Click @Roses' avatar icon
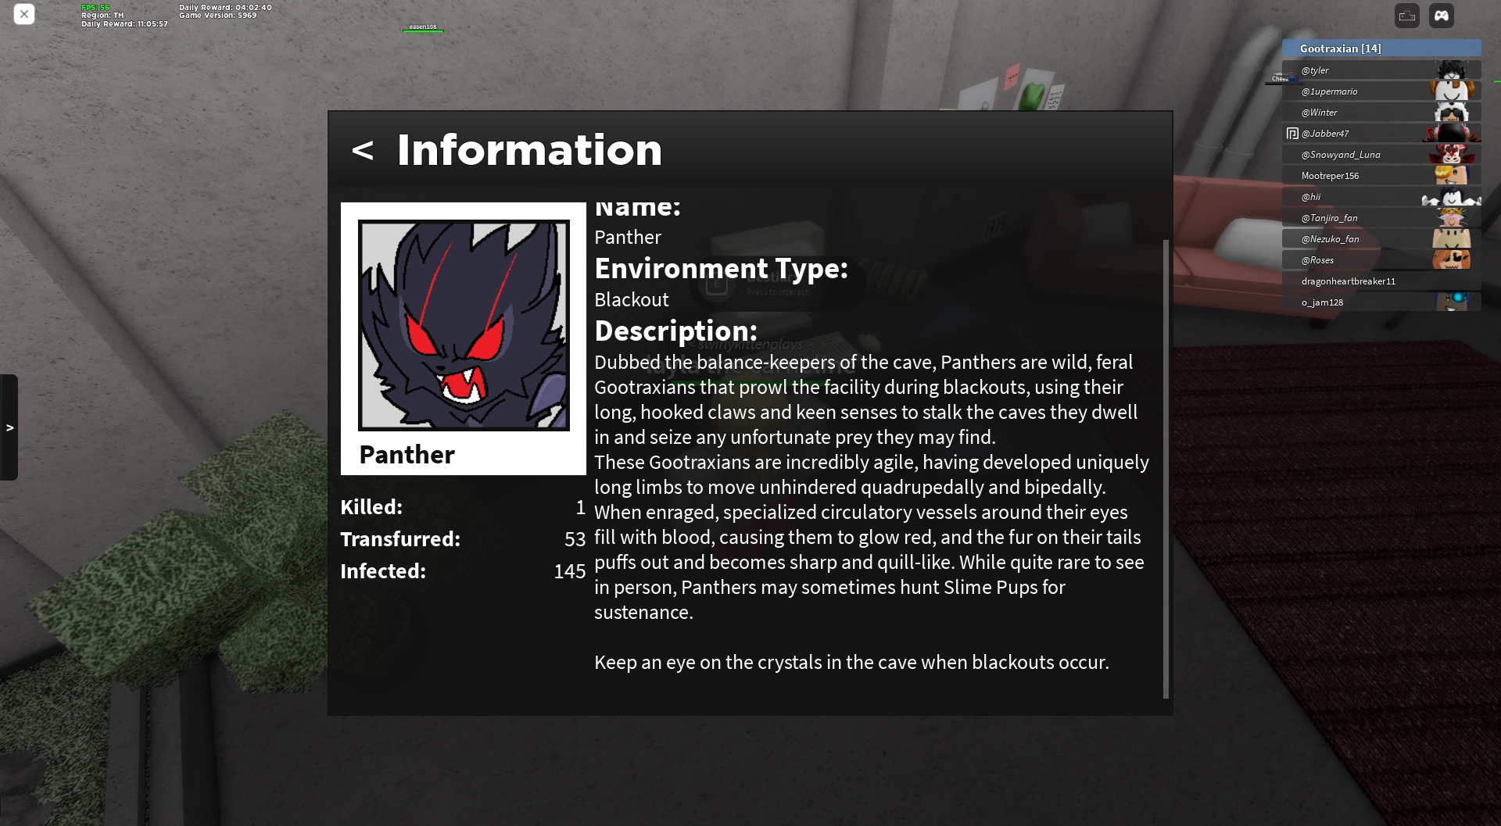The height and width of the screenshot is (826, 1501). coord(1452,260)
